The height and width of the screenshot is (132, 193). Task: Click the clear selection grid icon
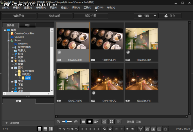119,122
